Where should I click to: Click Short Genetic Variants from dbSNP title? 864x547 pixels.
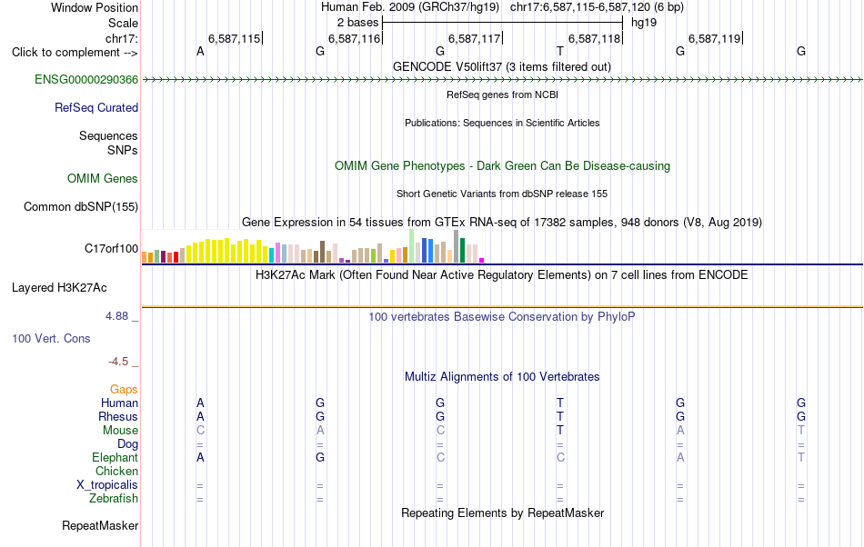502,194
